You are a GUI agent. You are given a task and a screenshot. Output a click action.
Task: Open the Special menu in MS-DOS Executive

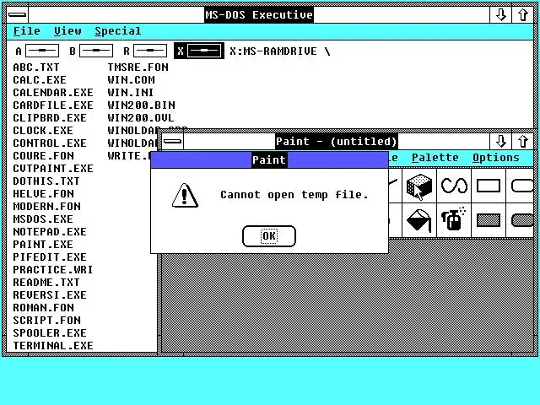[x=118, y=31]
